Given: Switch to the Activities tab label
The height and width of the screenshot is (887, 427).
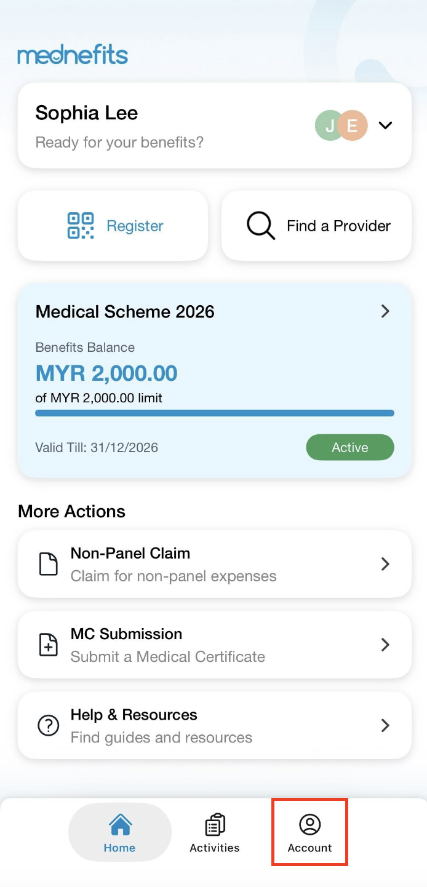Looking at the screenshot, I should pos(215,848).
